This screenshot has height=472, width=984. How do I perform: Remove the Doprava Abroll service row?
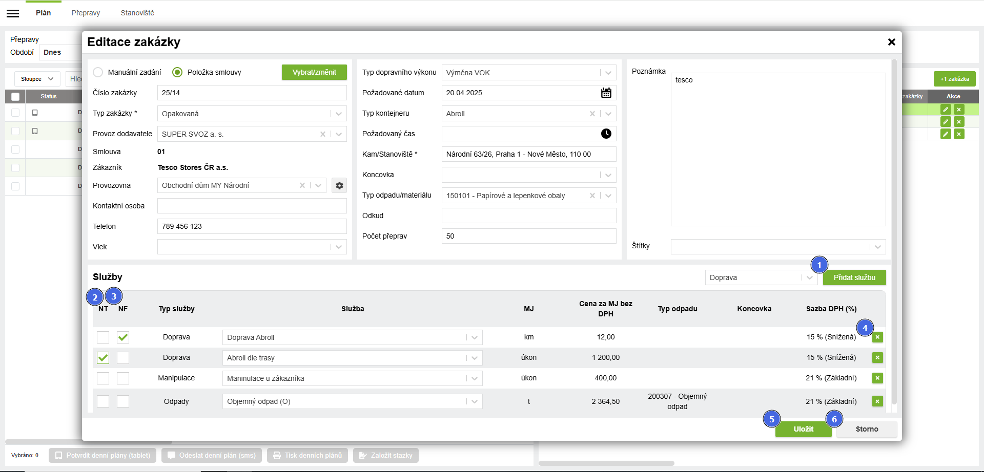tap(877, 337)
